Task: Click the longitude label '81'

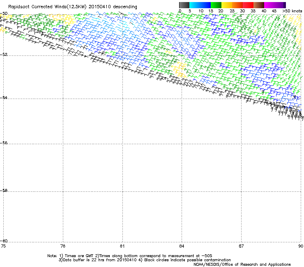Action: coord(122,246)
